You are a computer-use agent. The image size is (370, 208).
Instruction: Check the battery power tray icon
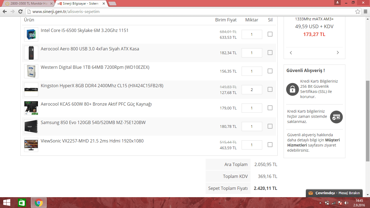327,203
